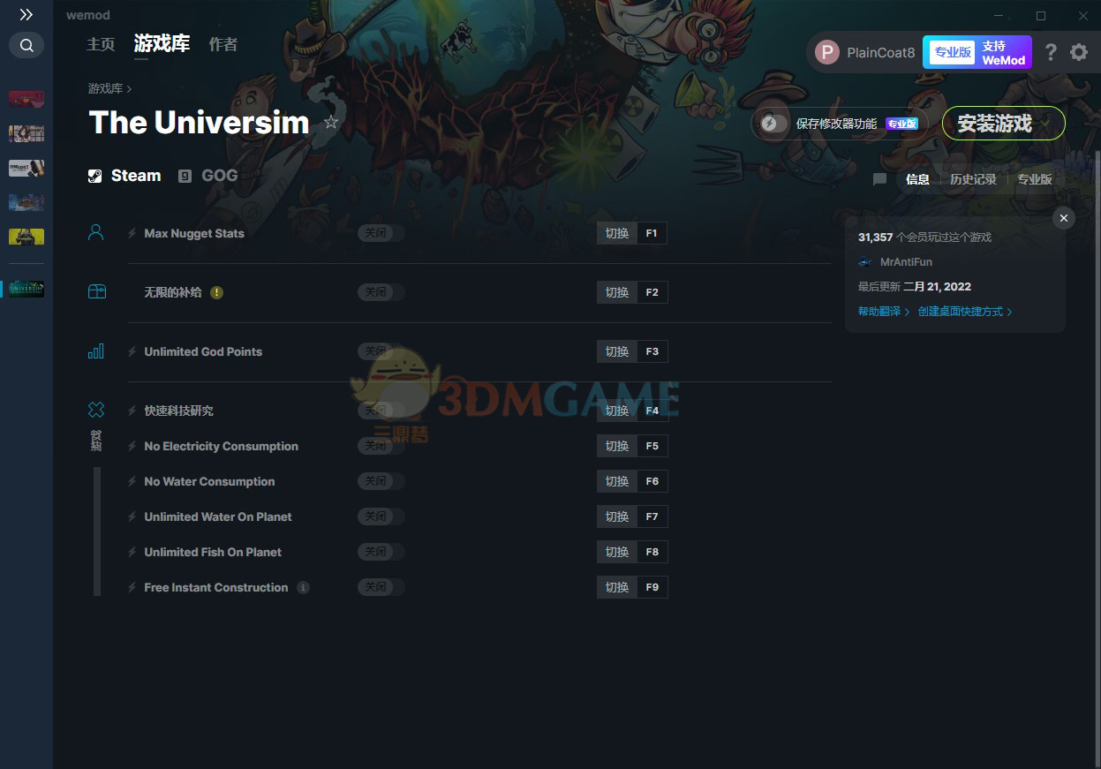Click the lightning icon beside Max Nugget Stats
The width and height of the screenshot is (1101, 769).
(132, 233)
